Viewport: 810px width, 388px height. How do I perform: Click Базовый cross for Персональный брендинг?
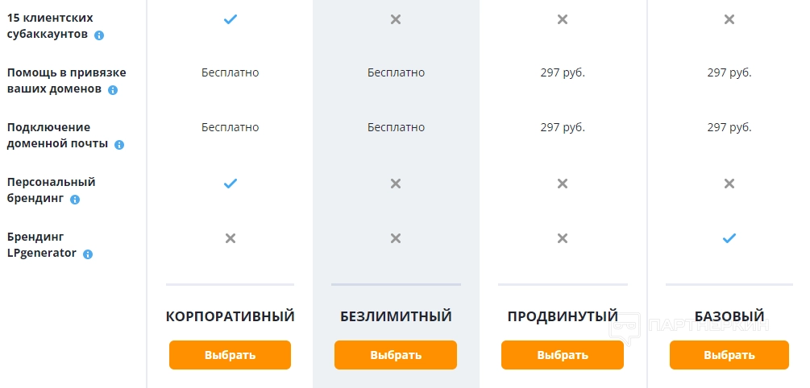click(729, 184)
